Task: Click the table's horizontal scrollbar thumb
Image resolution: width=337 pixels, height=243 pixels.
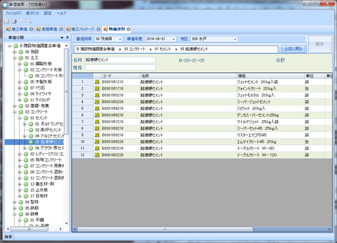Action: [165, 230]
